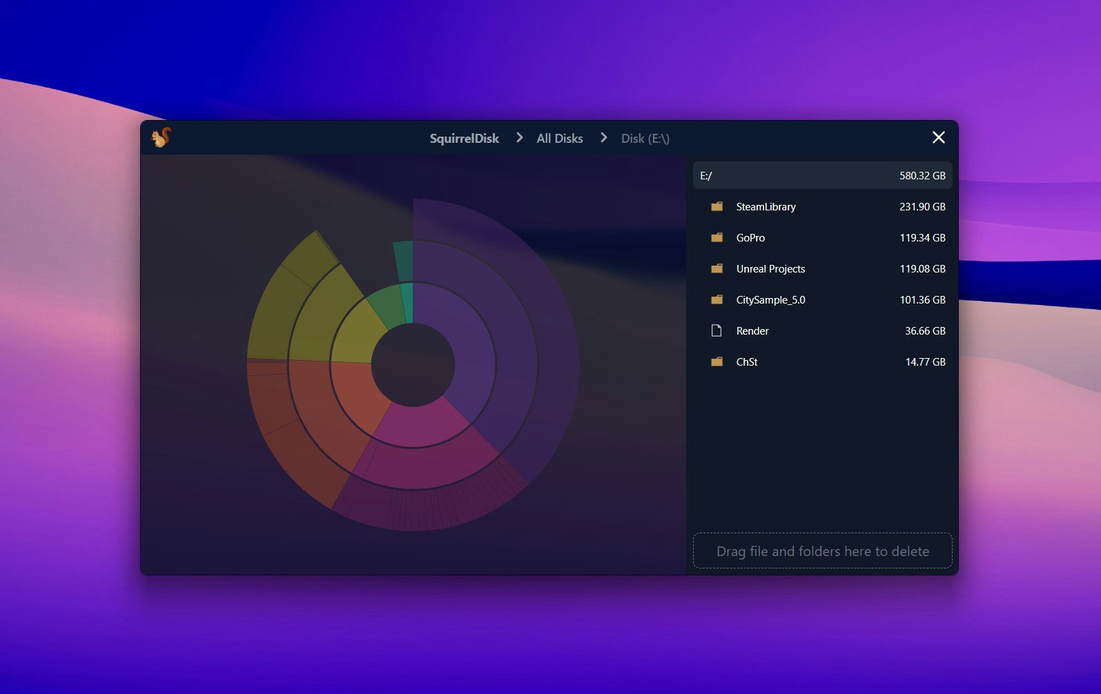Click the SteamLibrary folder icon

tap(717, 206)
